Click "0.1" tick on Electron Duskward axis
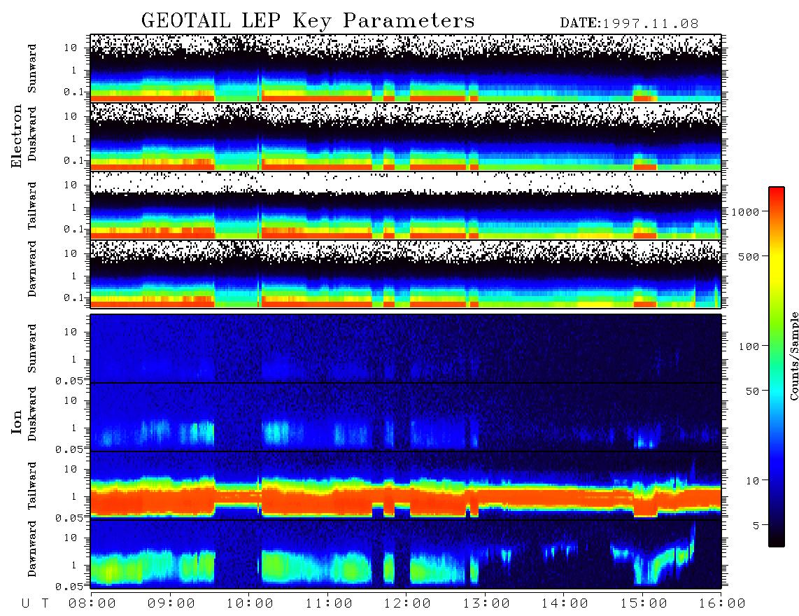 pos(73,160)
